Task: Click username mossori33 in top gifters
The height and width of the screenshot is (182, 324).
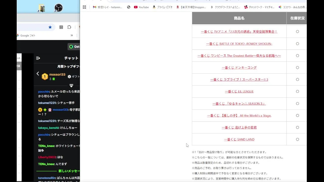Action: (x=57, y=75)
